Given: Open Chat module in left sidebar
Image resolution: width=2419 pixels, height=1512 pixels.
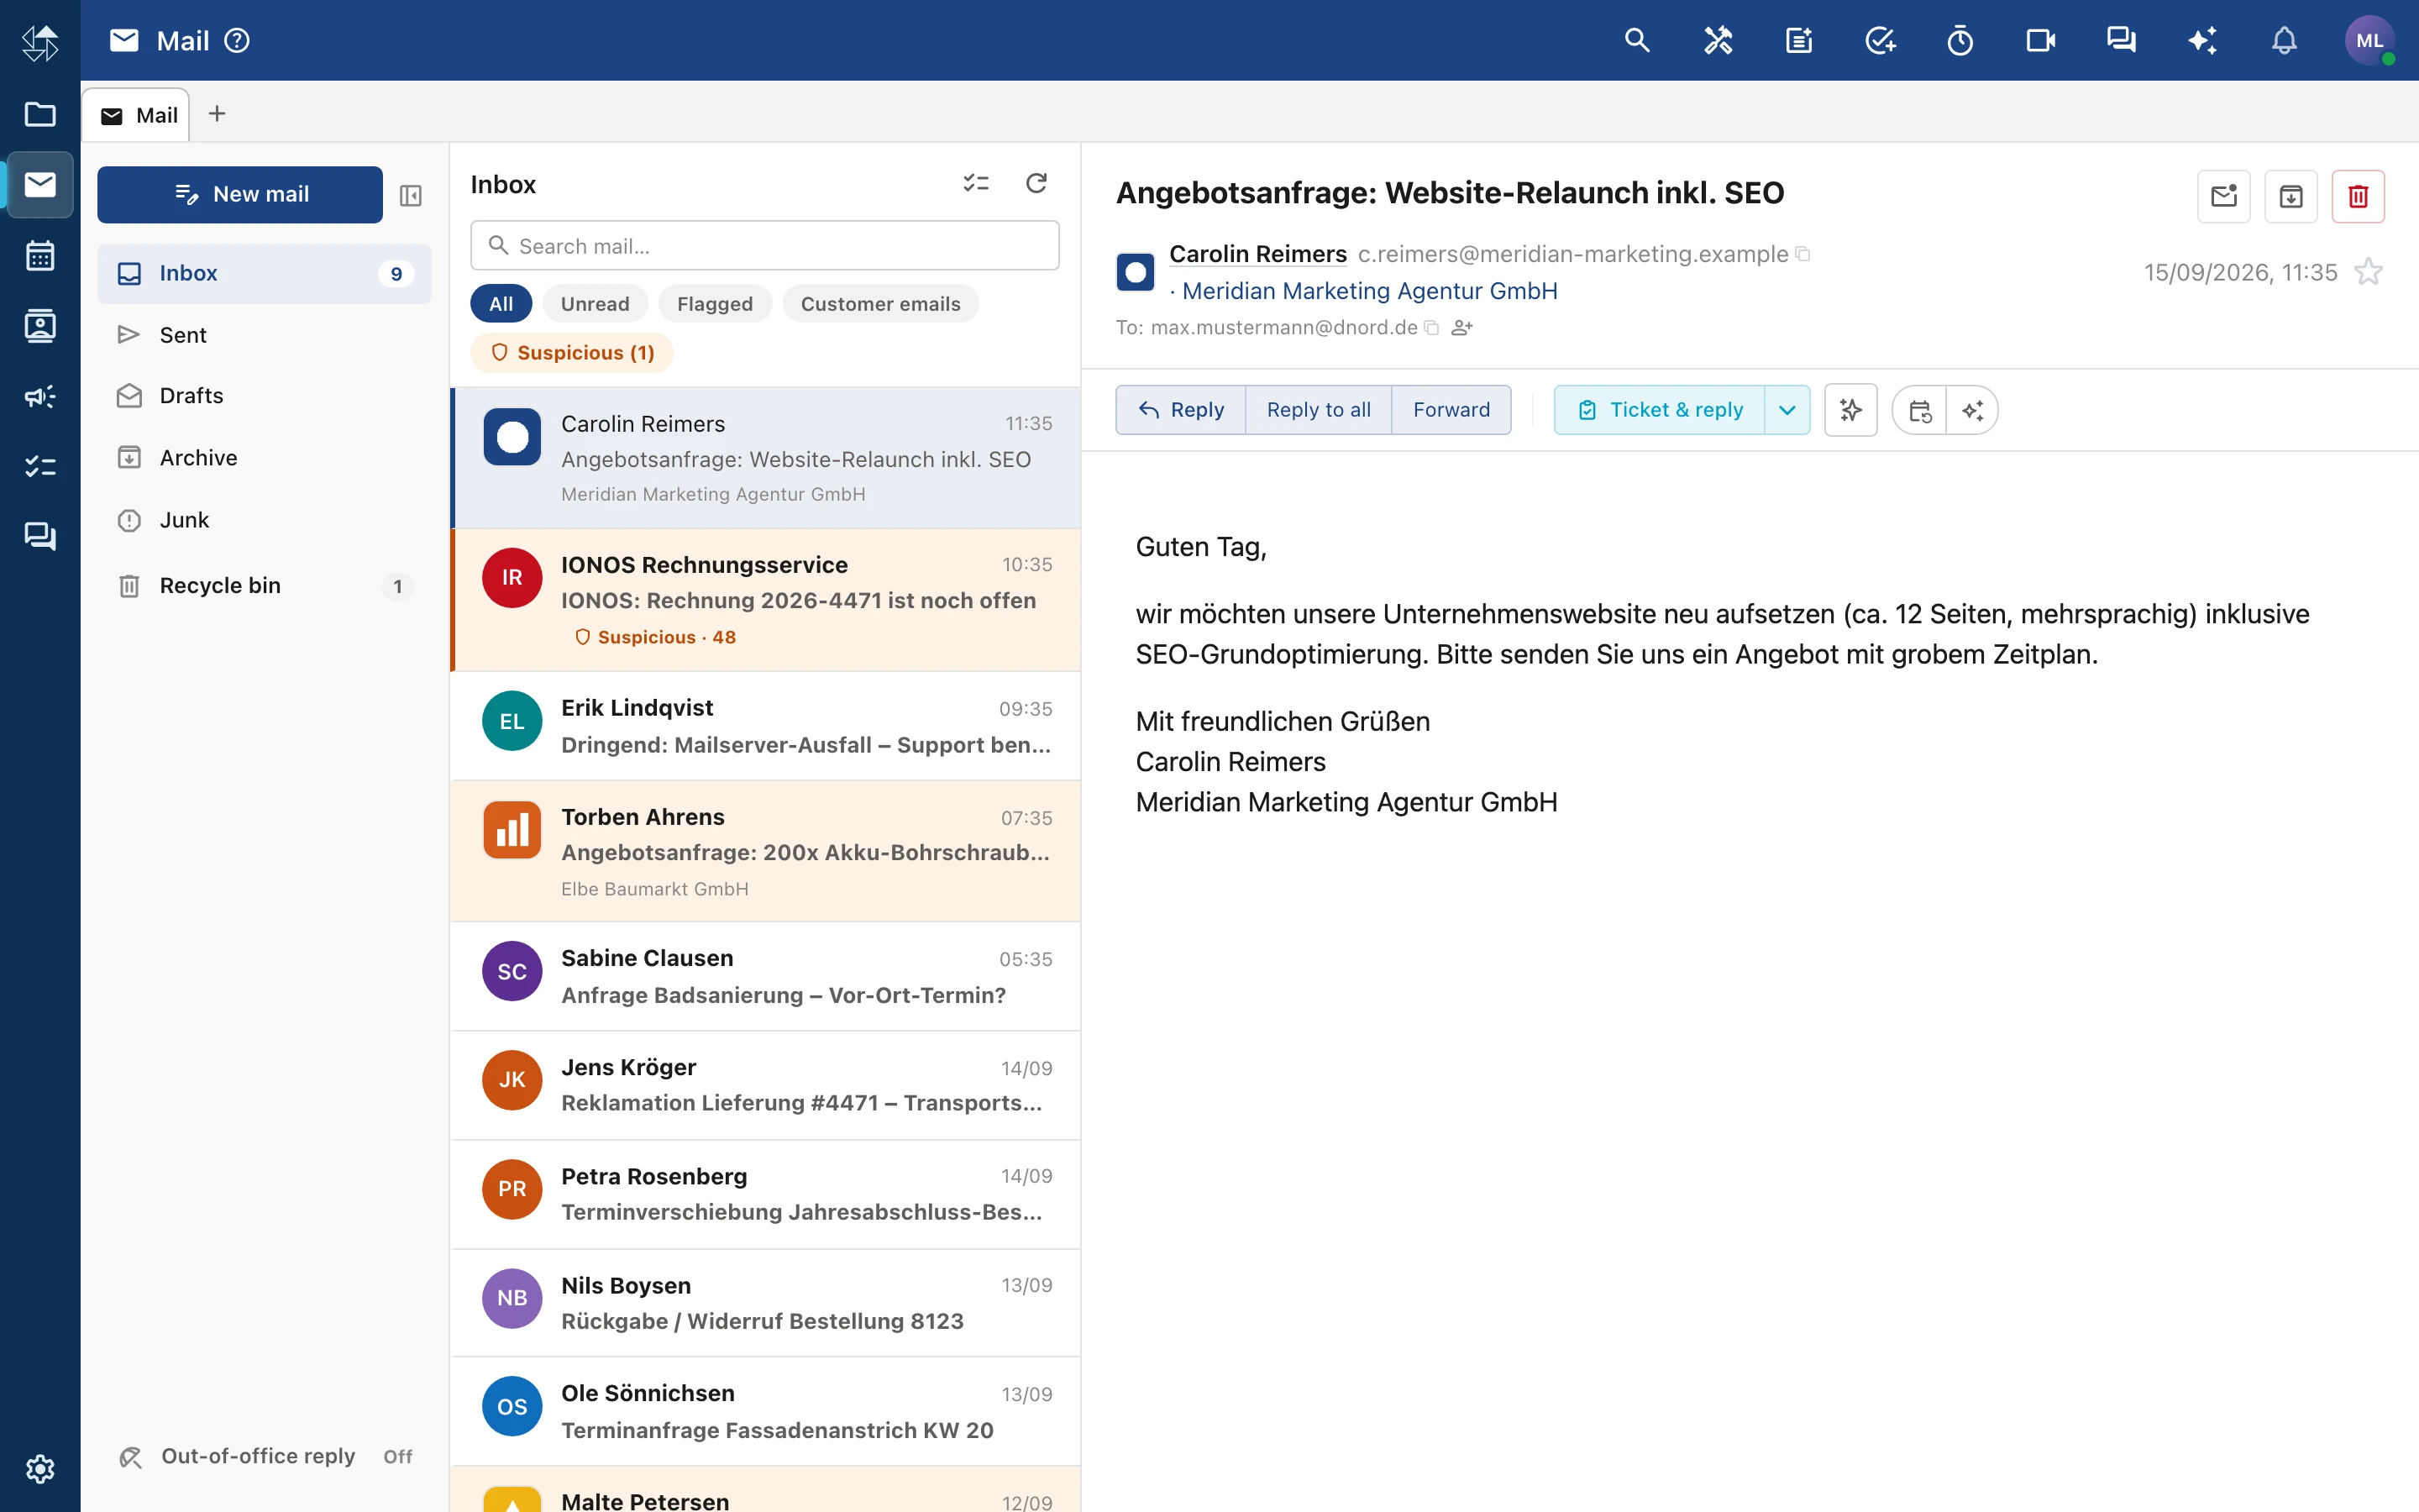Looking at the screenshot, I should point(40,537).
